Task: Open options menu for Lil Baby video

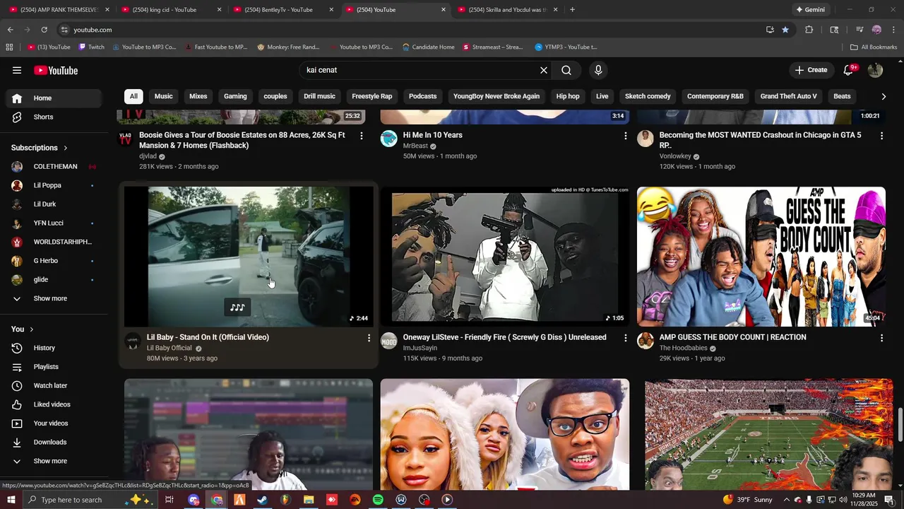Action: [368, 338]
